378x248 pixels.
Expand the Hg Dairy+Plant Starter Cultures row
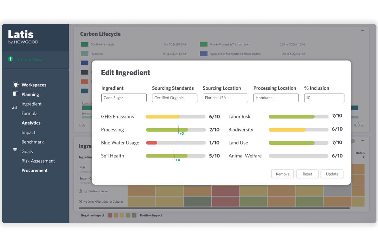(x=80, y=202)
